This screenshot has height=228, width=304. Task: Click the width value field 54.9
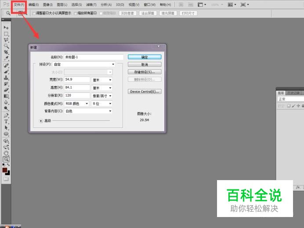[x=77, y=80]
